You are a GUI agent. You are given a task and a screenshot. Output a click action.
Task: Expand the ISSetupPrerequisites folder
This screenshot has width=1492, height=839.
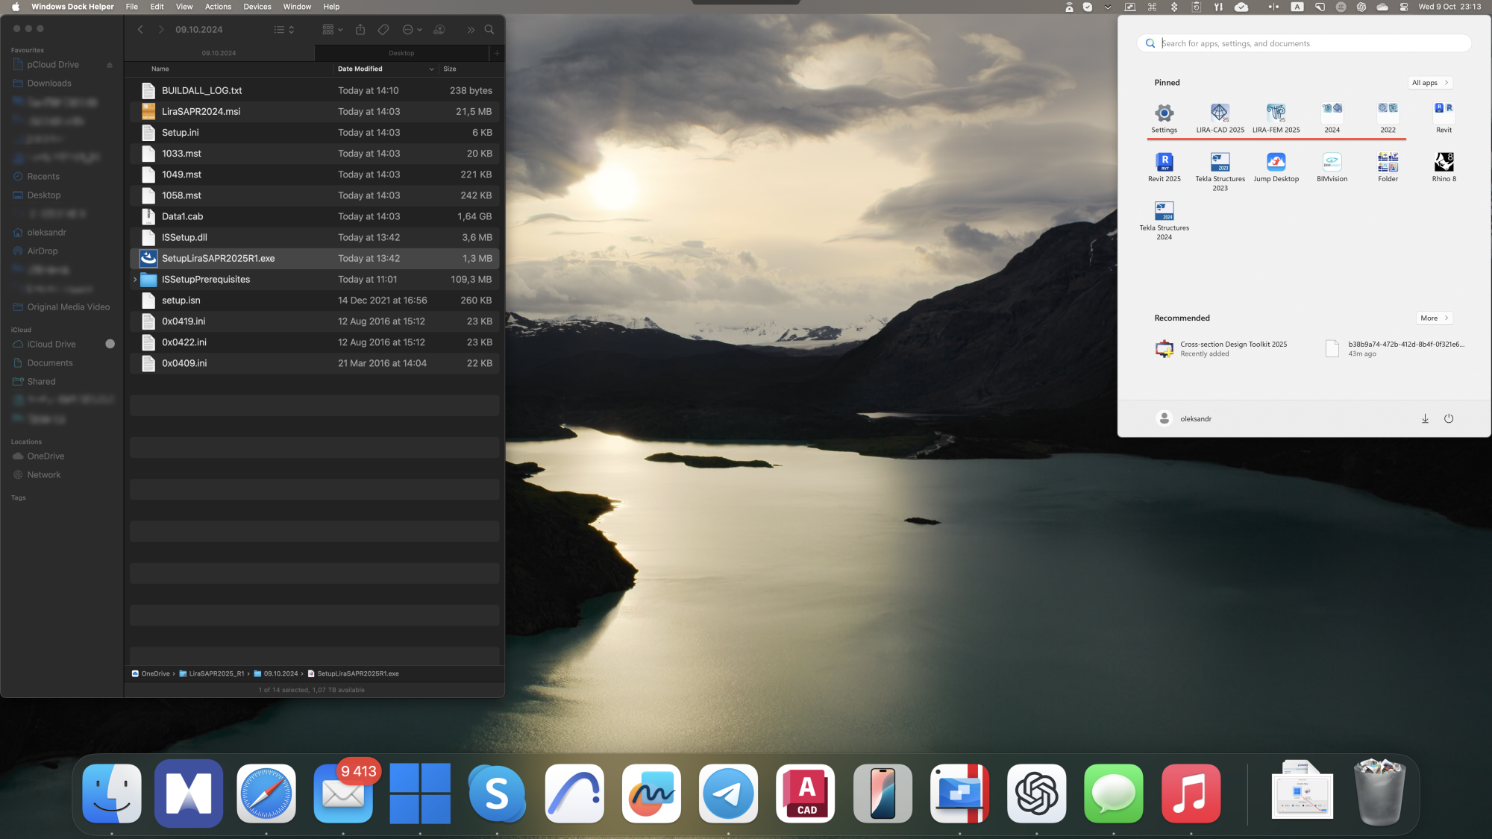(135, 280)
